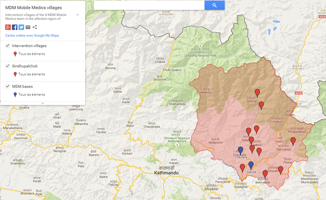The height and width of the screenshot is (200, 326).
Task: Click the red marker at Bekhsimle
Action: click(265, 174)
